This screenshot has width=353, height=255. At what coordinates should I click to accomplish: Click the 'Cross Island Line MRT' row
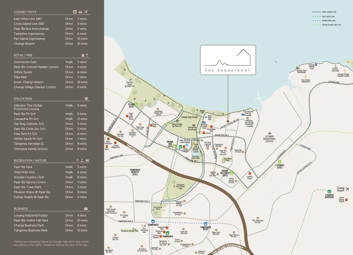50,24
